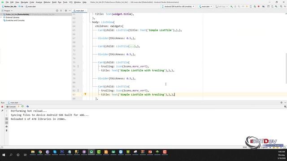Open the Navigate menu
The height and width of the screenshot is (161, 287).
click(x=24, y=2)
